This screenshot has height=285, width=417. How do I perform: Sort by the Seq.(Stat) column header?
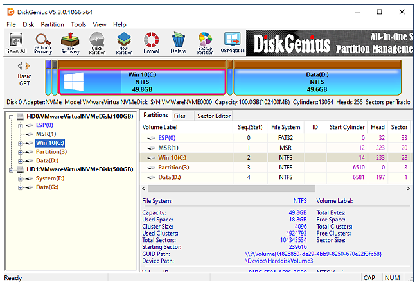coord(250,127)
